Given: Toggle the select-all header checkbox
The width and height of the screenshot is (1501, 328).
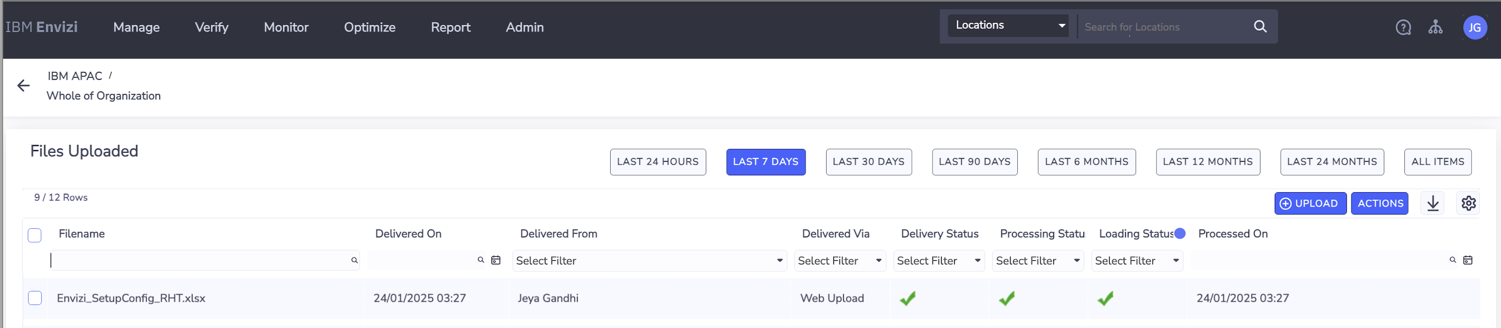Looking at the screenshot, I should point(35,235).
